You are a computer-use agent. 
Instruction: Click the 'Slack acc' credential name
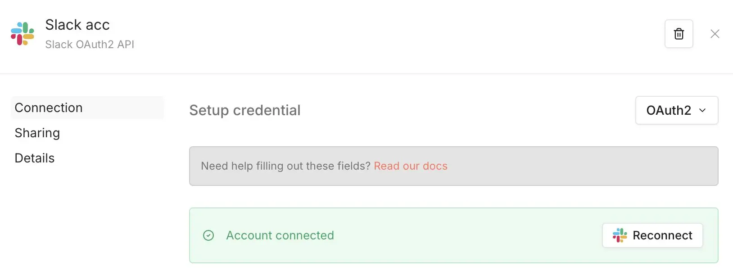point(77,25)
